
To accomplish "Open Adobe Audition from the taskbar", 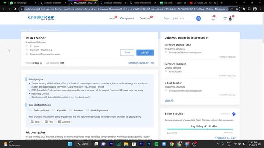I will point(118,144).
